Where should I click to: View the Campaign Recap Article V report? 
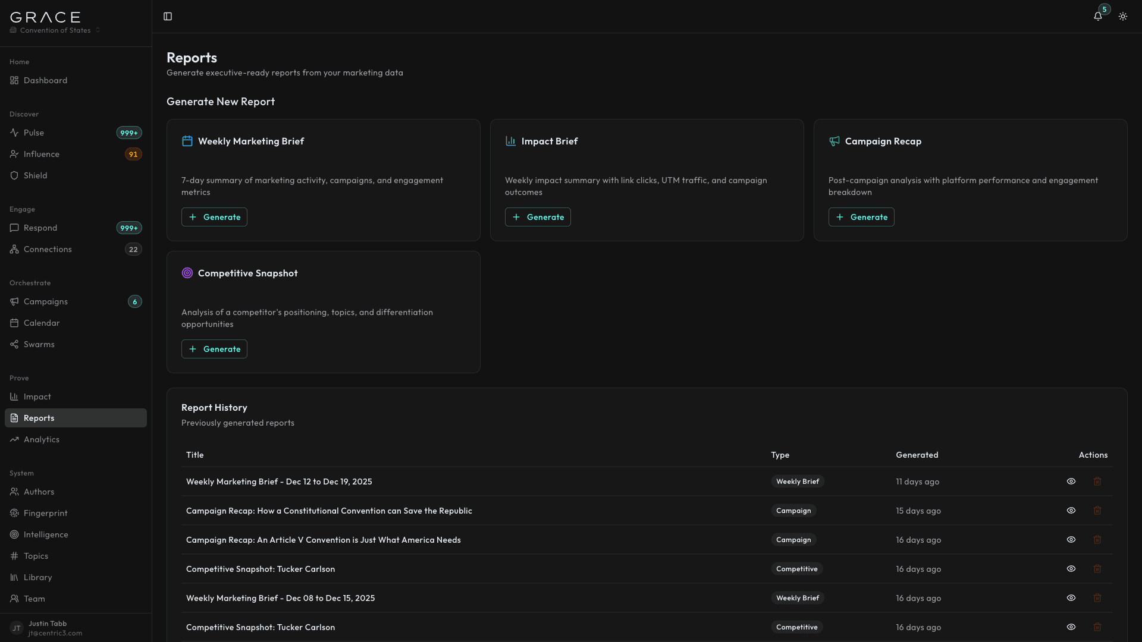click(1071, 540)
